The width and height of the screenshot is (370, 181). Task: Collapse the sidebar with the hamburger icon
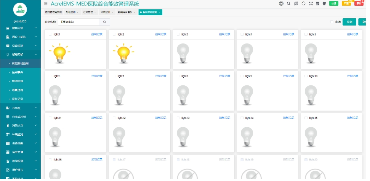(x=46, y=4)
